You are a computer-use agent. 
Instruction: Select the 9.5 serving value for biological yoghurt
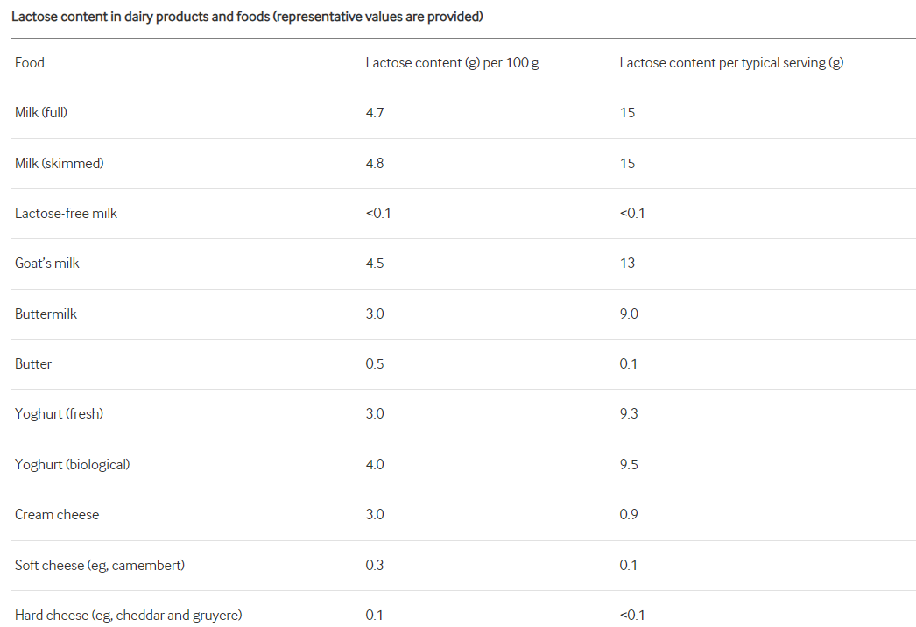[x=629, y=464]
